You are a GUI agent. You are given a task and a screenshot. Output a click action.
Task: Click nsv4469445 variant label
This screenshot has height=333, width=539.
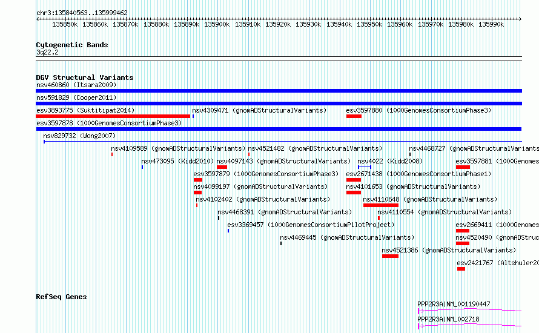click(x=347, y=237)
